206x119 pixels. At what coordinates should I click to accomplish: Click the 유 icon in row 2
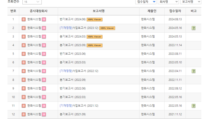24,28
